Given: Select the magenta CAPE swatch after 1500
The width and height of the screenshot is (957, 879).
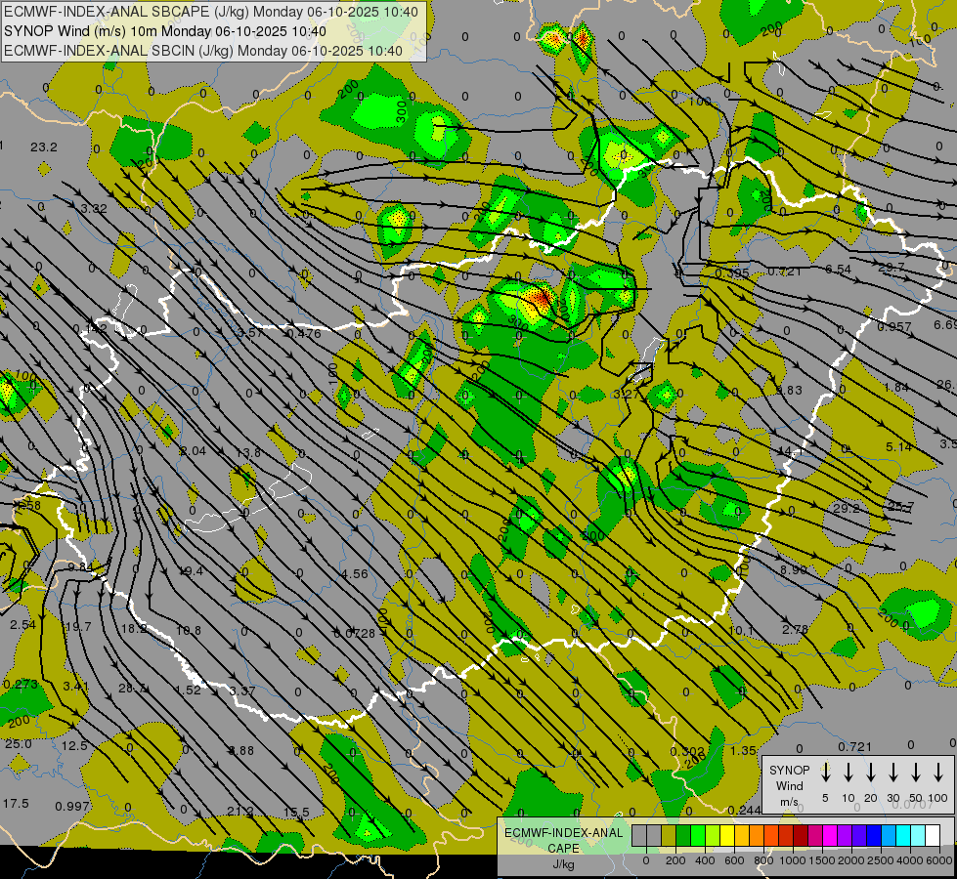Looking at the screenshot, I should coord(830,835).
